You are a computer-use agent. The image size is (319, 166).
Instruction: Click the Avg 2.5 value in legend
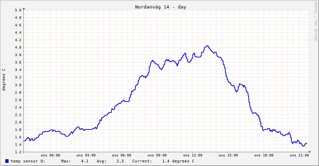120,161
